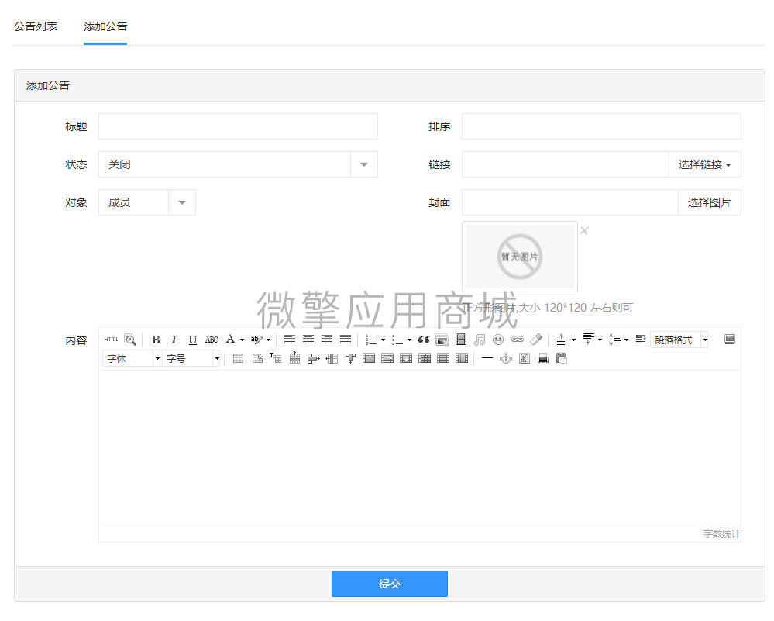Toggle HTML source view in editor
Viewport: 774px width, 621px height.
coord(111,340)
